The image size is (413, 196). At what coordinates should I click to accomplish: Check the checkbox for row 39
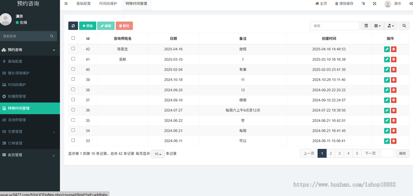[x=73, y=79]
